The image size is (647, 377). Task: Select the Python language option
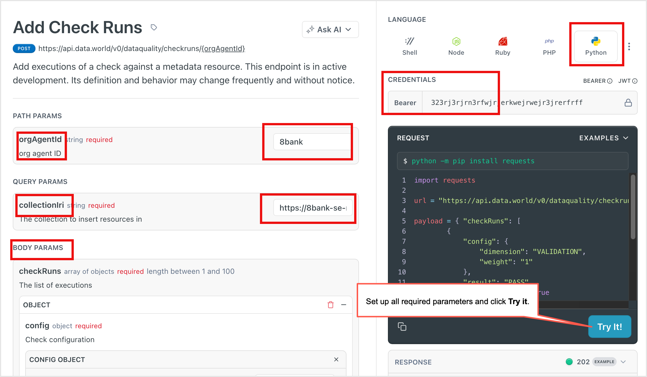(596, 46)
